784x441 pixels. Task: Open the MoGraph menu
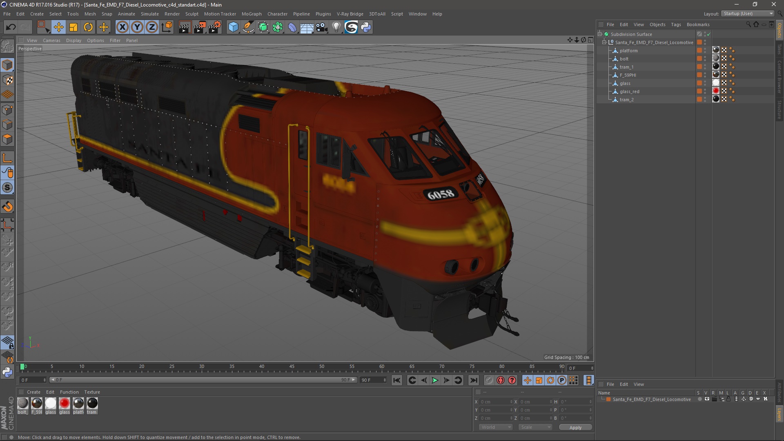(251, 14)
